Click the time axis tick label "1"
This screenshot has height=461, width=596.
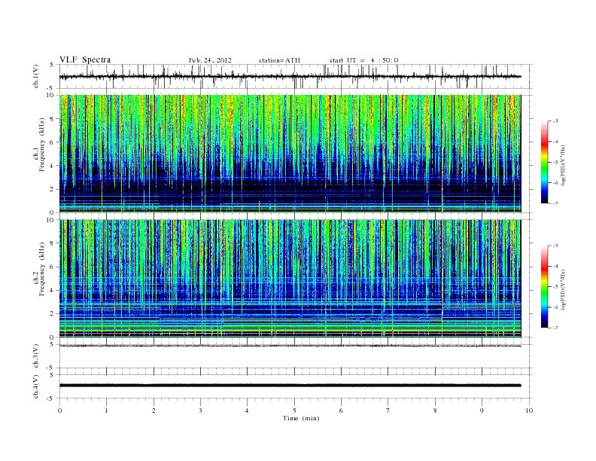click(106, 411)
